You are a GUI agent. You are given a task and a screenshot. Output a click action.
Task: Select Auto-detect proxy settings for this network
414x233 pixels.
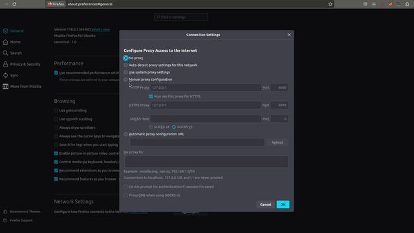click(125, 65)
